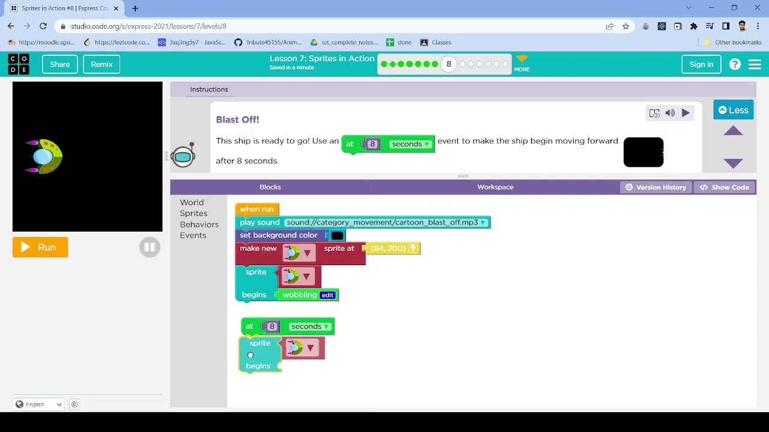Click the black background color swatch
Viewport: 769px width, 432px height.
337,236
